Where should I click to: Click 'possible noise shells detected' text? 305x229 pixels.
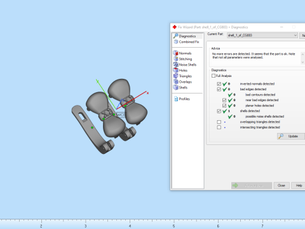click(x=264, y=116)
